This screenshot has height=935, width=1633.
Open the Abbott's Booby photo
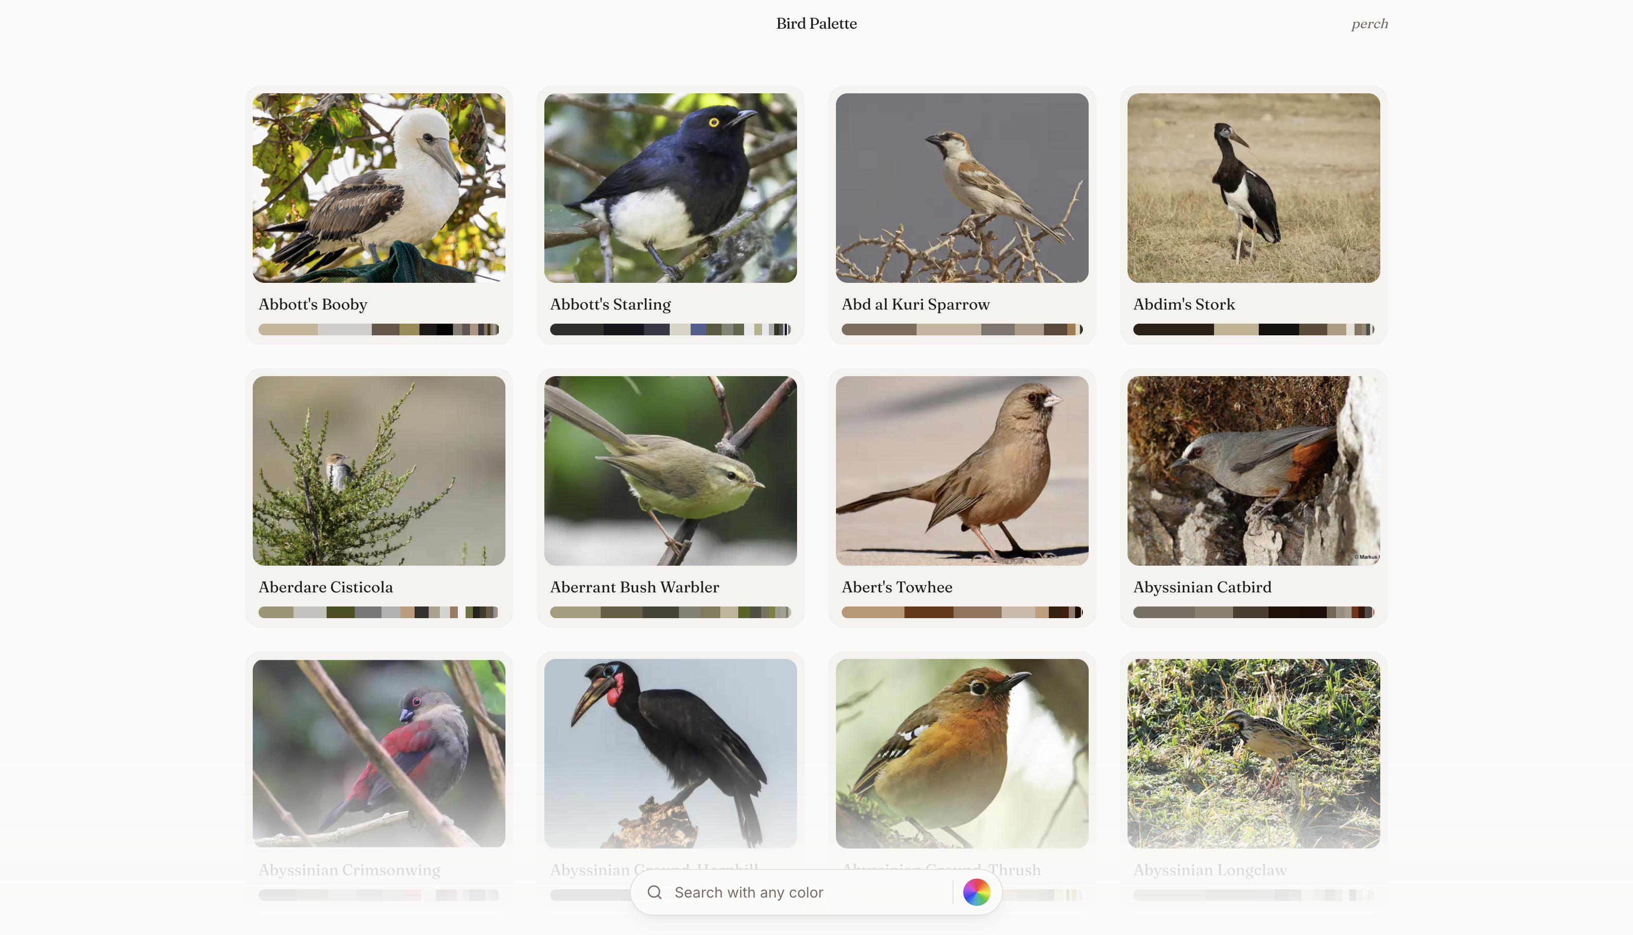tap(379, 188)
